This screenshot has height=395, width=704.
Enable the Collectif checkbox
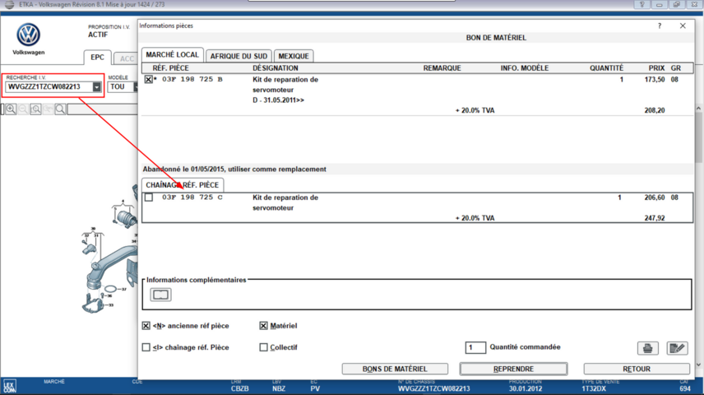pyautogui.click(x=263, y=347)
